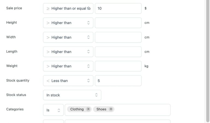Click the Weight value input field
The image size is (210, 123).
pyautogui.click(x=118, y=66)
